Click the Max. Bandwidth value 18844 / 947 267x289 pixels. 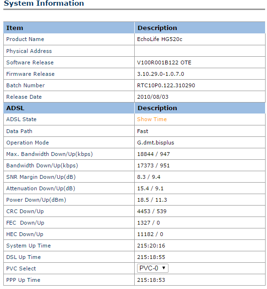(x=153, y=154)
